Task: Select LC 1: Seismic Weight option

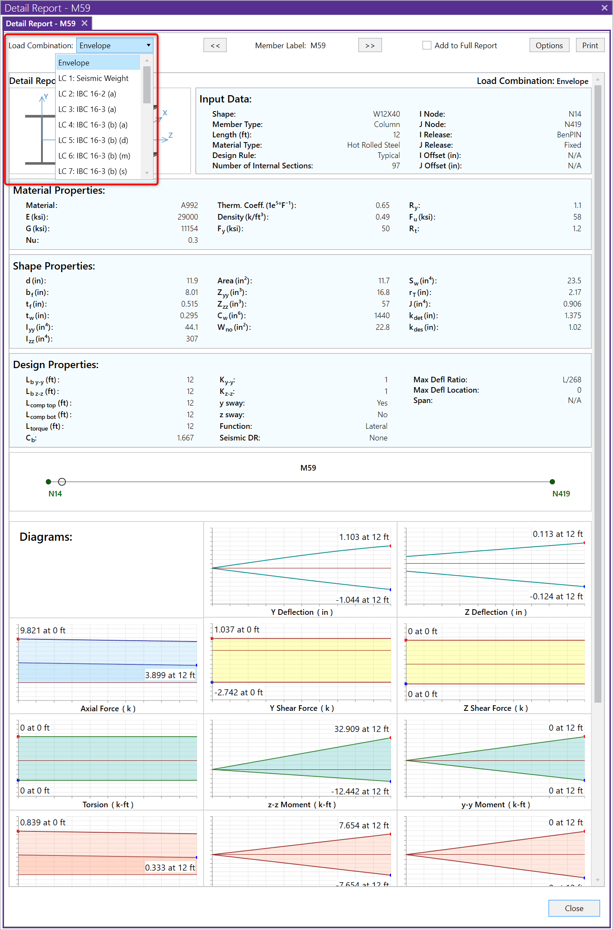Action: [x=93, y=78]
